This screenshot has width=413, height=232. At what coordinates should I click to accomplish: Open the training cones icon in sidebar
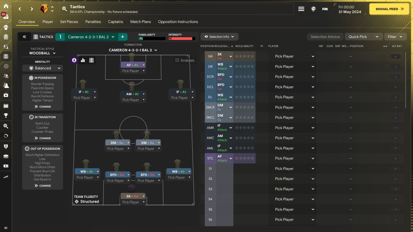[x=6, y=85]
